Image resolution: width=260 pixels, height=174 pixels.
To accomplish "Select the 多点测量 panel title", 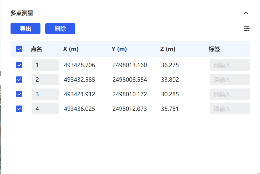I will [22, 13].
